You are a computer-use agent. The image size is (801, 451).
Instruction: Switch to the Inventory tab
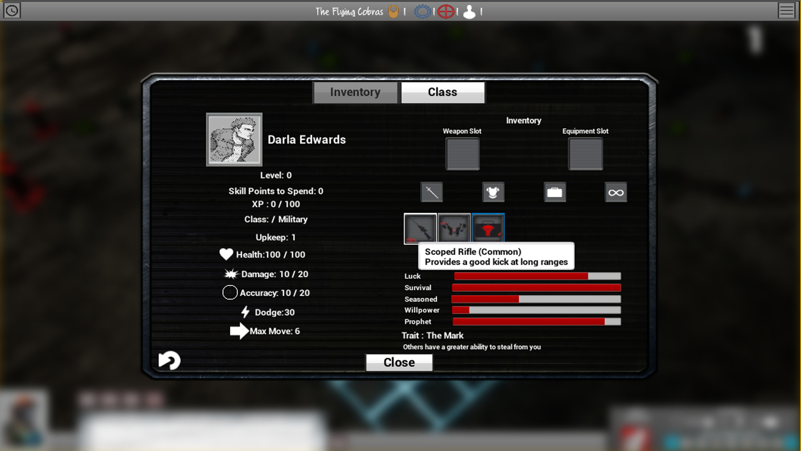[355, 92]
